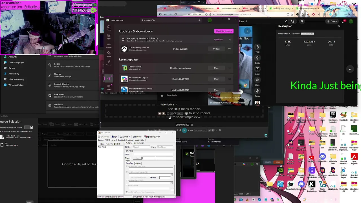Click the search magnifier in Microsoft Store
This screenshot has width=361, height=203.
(199, 20)
